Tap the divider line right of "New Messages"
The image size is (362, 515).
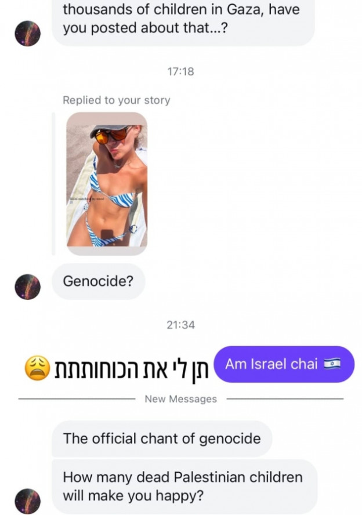pyautogui.click(x=285, y=399)
